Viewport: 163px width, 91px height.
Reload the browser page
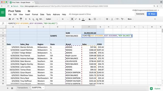8,6
